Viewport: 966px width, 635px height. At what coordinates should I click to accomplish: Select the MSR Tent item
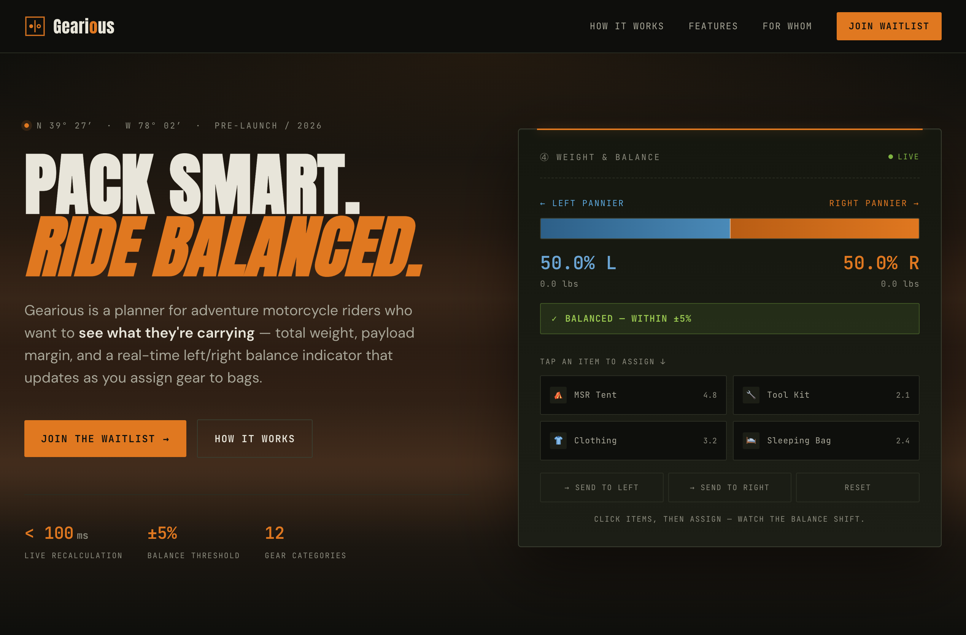633,395
